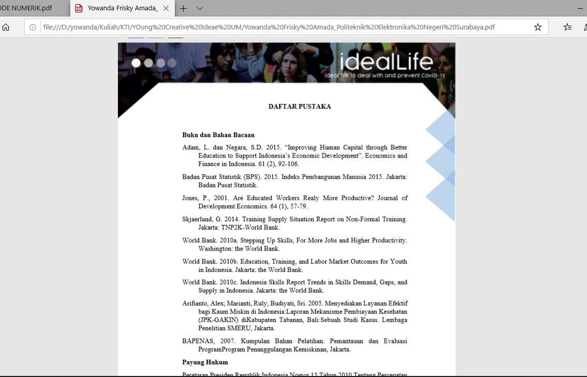Select the Yowanda Frisky Amada tab
This screenshot has width=587, height=377.
click(123, 8)
